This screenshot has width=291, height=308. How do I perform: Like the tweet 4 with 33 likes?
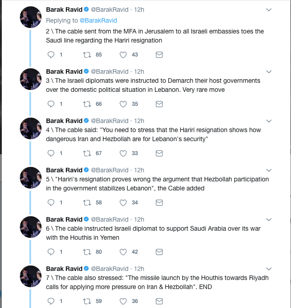123,153
